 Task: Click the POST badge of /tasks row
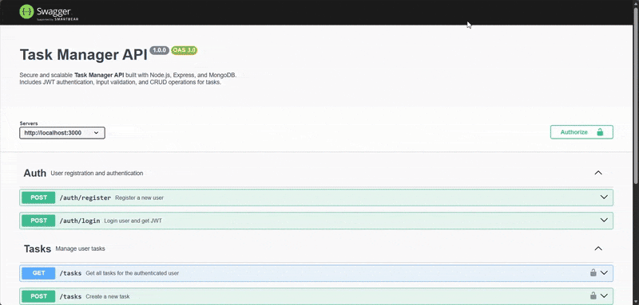click(x=38, y=296)
